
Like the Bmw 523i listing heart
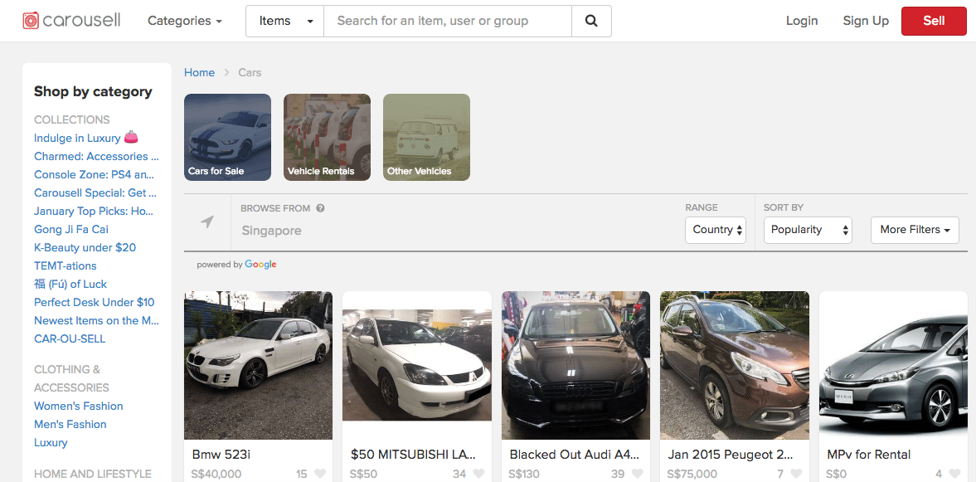(x=320, y=474)
